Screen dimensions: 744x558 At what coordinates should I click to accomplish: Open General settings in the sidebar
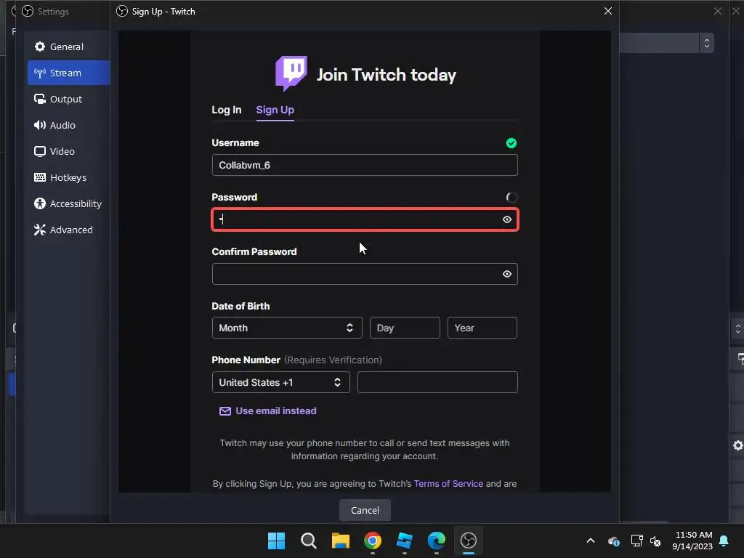(67, 46)
